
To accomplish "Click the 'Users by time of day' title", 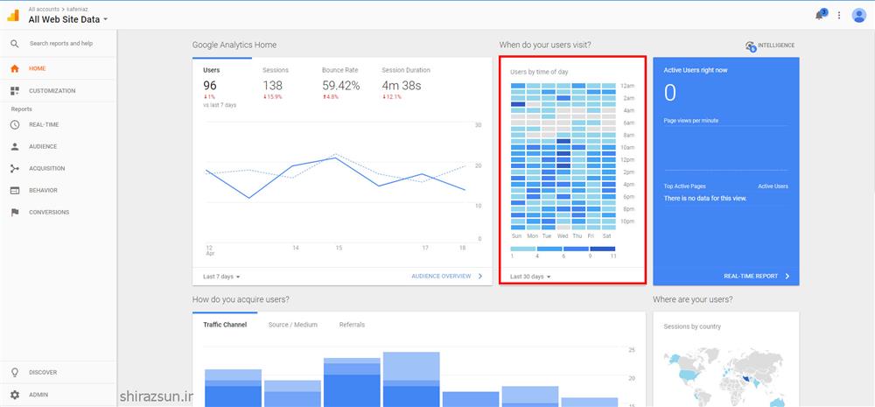I will 539,72.
